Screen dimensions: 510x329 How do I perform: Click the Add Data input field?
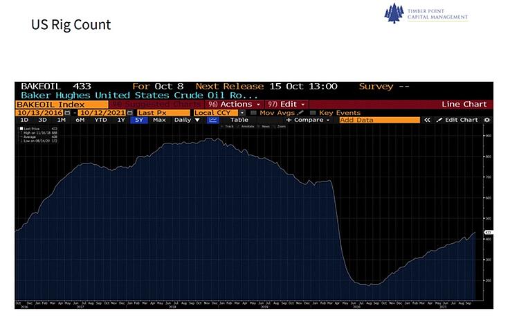point(380,120)
